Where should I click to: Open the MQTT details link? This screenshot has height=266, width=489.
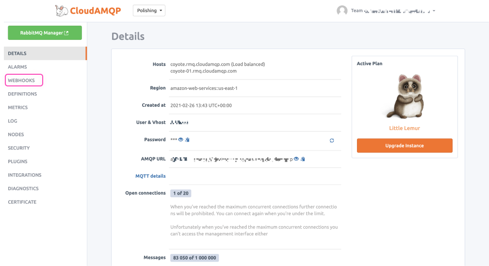(x=150, y=176)
